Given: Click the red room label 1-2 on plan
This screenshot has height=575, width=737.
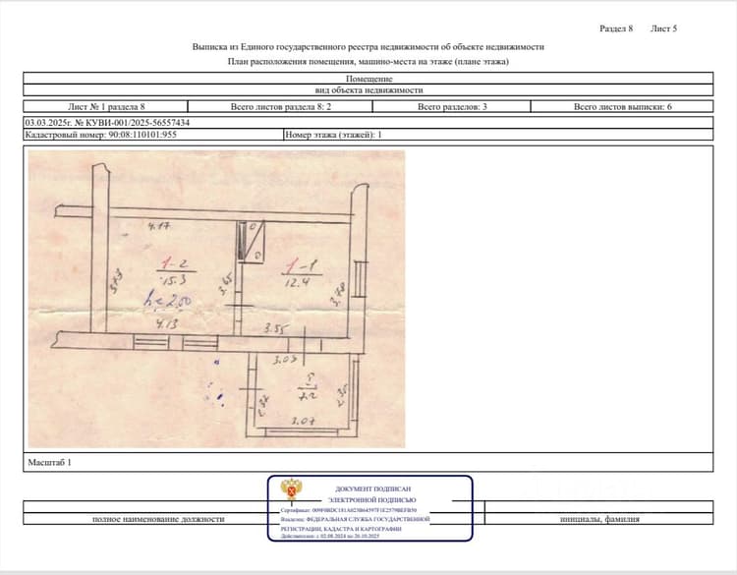Looking at the screenshot, I should point(174,263).
